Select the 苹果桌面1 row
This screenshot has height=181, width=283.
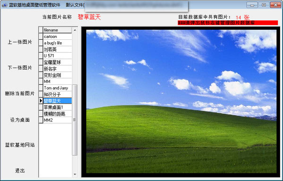(57, 107)
